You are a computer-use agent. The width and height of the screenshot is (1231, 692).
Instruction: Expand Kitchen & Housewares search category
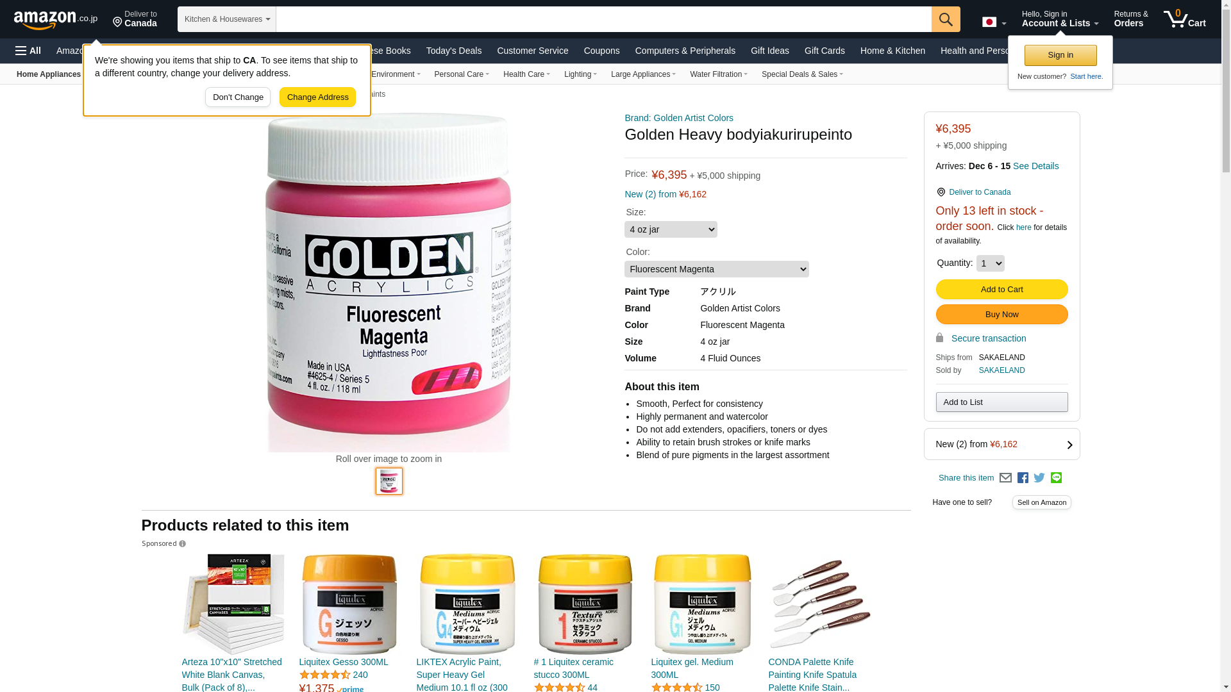pos(227,19)
